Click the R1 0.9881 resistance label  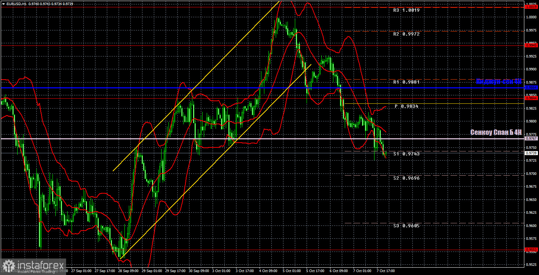point(406,82)
